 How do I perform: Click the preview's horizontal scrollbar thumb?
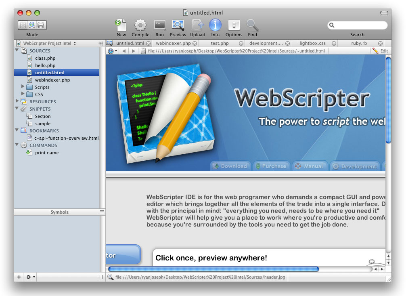[x=213, y=269]
